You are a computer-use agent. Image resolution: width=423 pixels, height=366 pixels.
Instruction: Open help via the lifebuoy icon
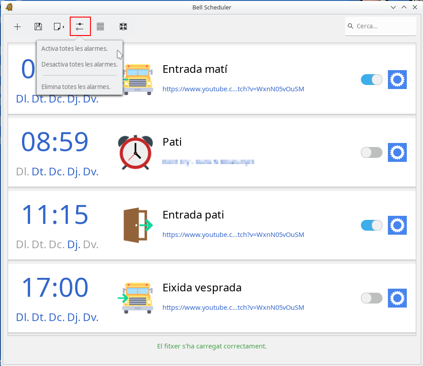123,27
